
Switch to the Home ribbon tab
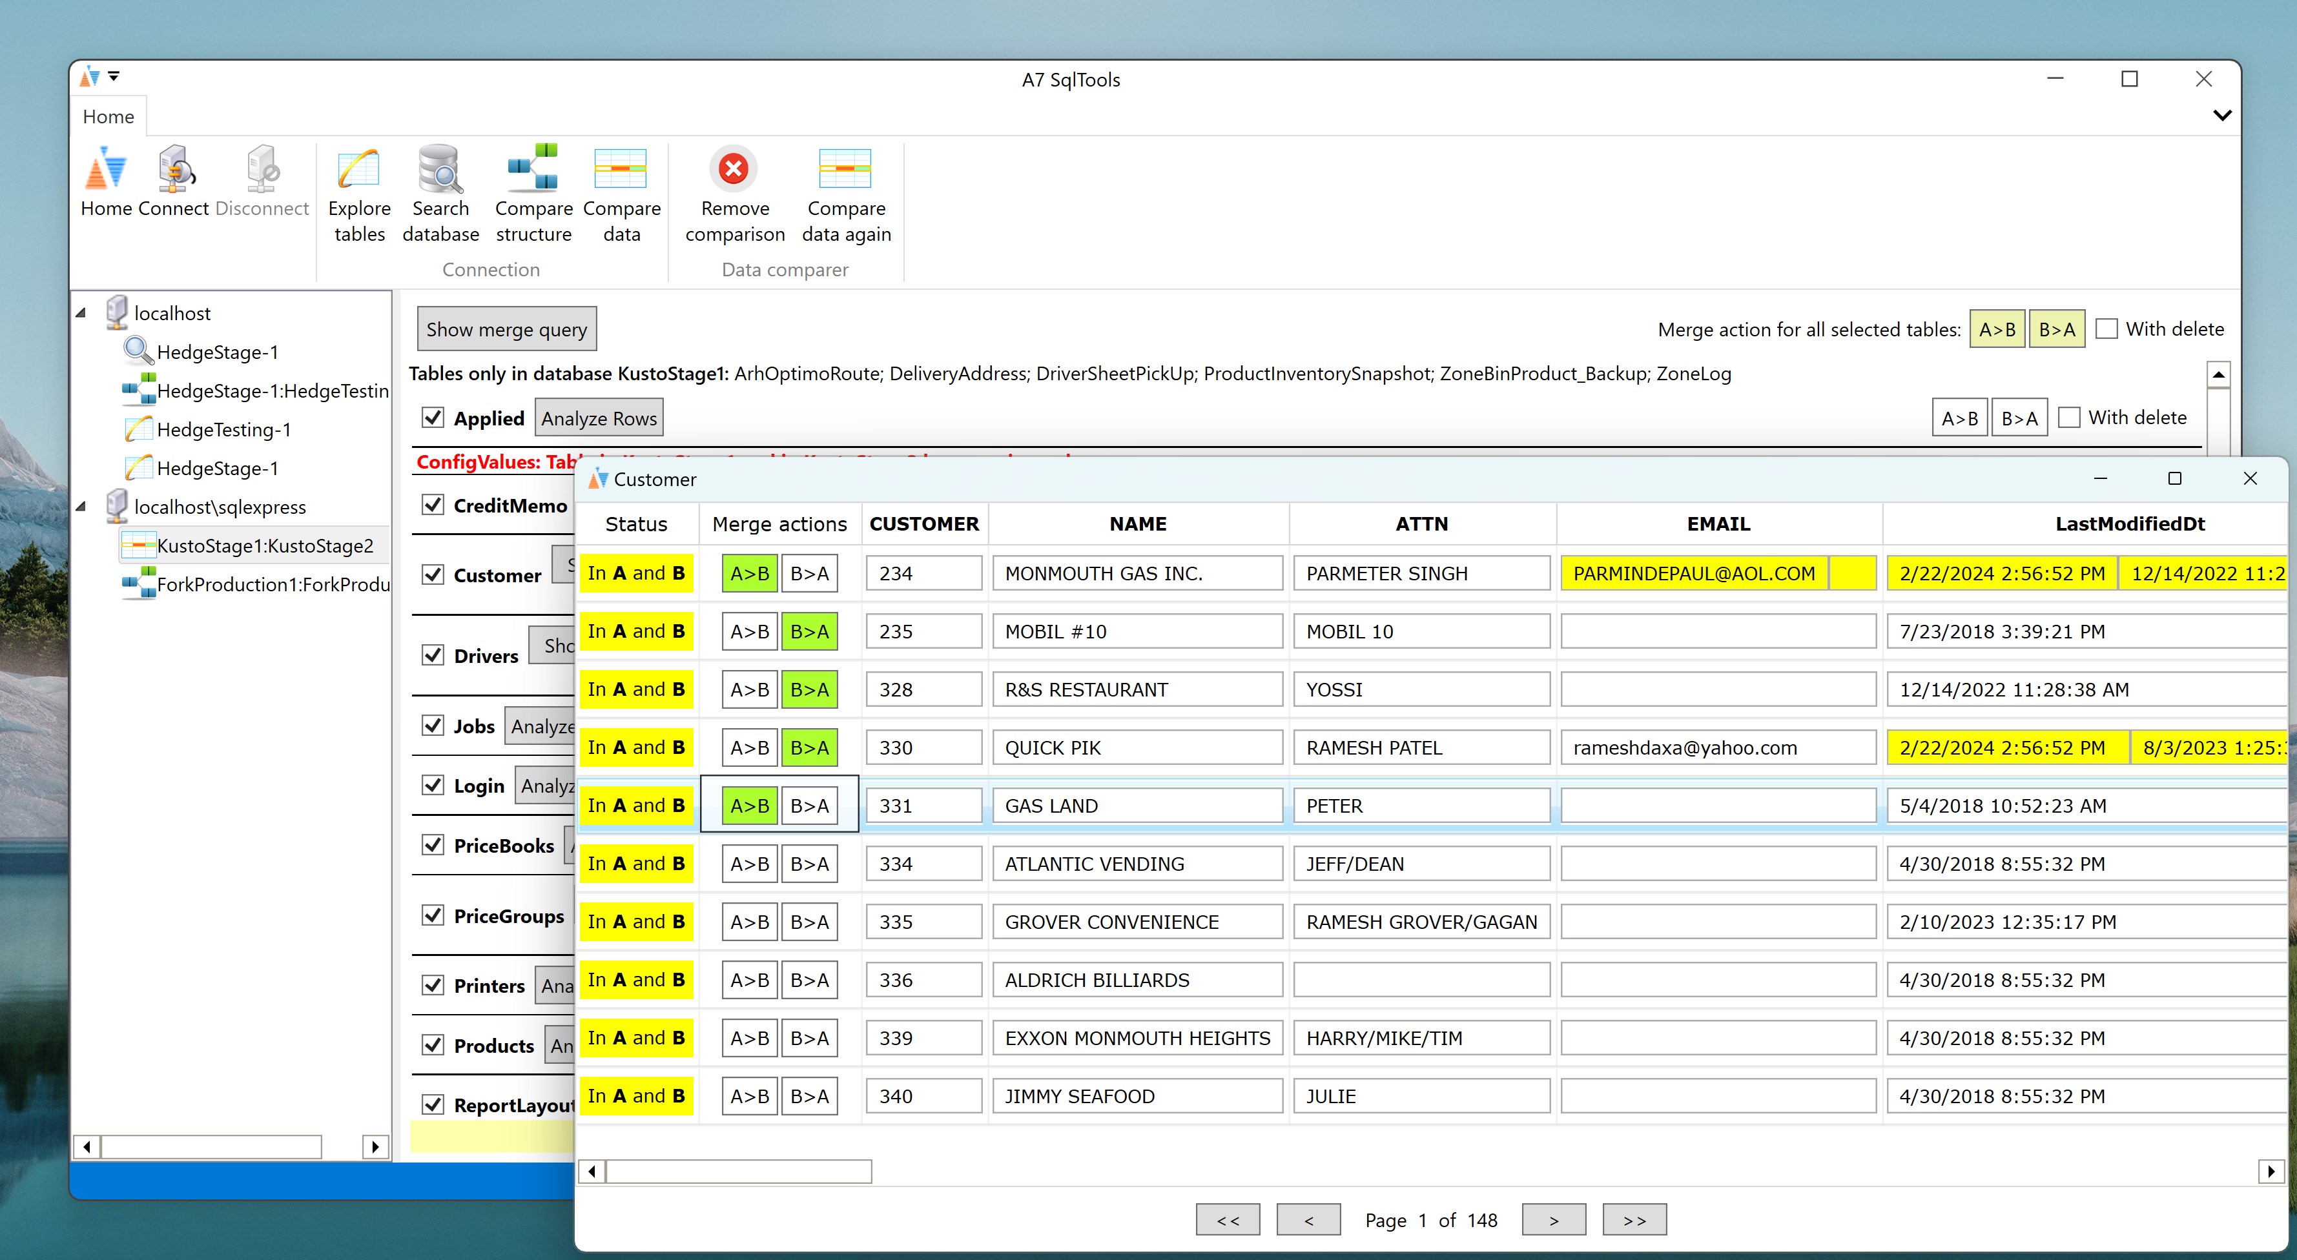point(108,117)
